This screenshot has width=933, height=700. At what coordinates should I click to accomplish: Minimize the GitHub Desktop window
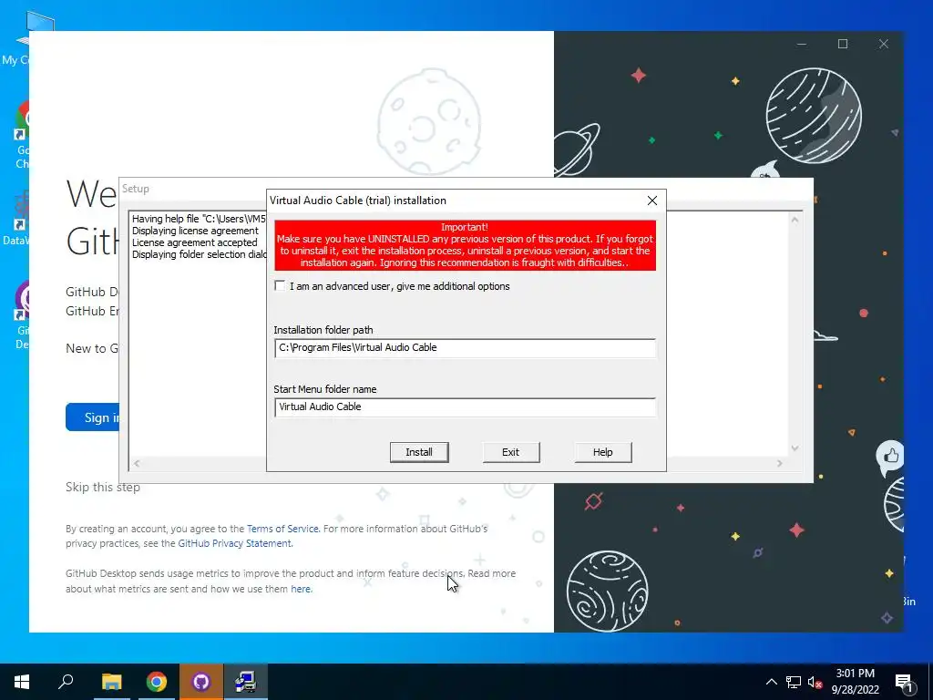802,44
